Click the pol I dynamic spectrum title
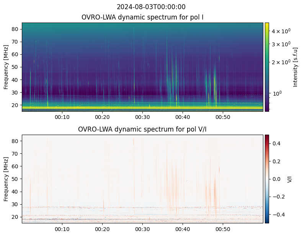Screen dimensions: 302x236 pos(142,17)
